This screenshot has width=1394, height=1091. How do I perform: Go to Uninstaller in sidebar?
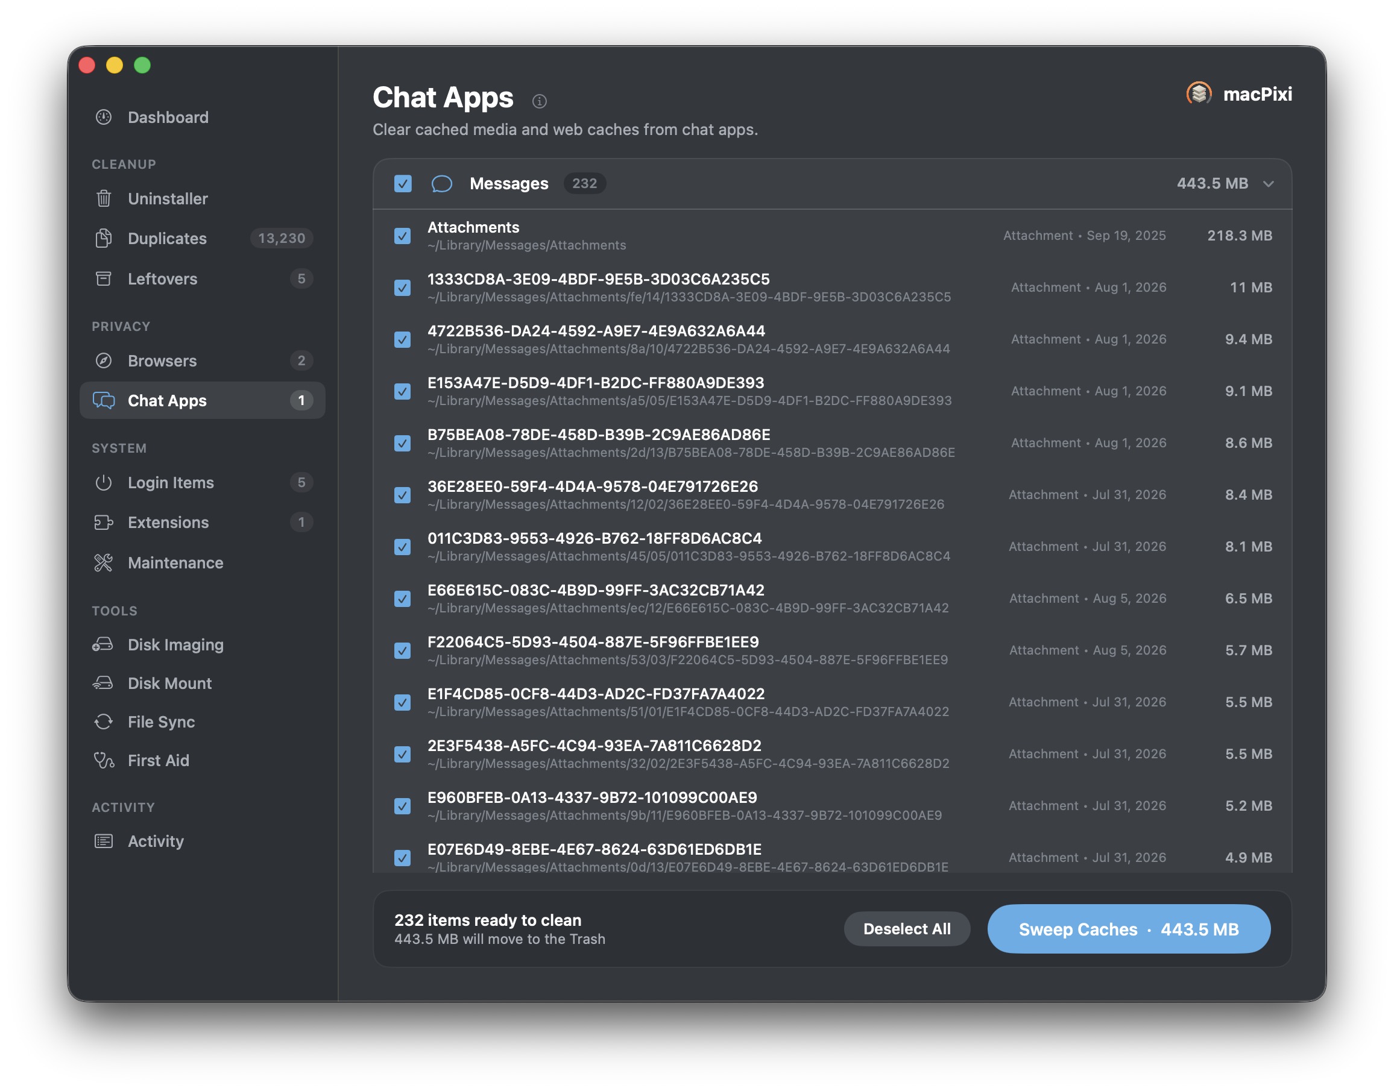pos(203,199)
